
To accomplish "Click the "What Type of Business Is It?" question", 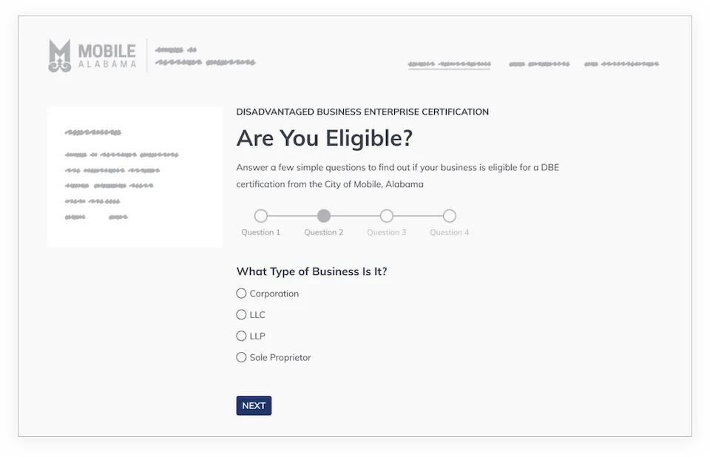I will [x=311, y=271].
